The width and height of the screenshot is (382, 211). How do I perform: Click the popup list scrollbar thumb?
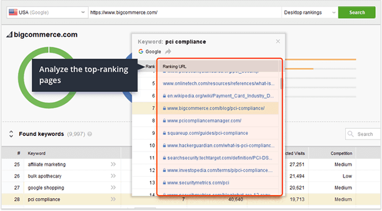point(282,83)
